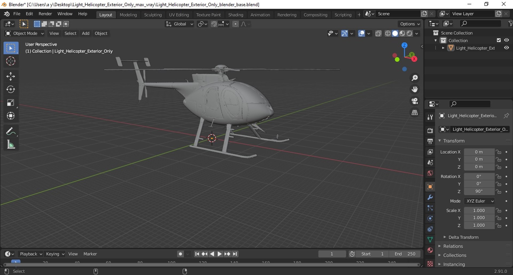513x275 pixels.
Task: Lock Location X transform
Action: pyautogui.click(x=499, y=152)
